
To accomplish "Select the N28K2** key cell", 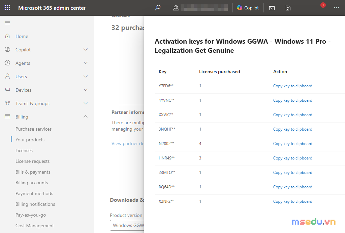I will pyautogui.click(x=166, y=144).
